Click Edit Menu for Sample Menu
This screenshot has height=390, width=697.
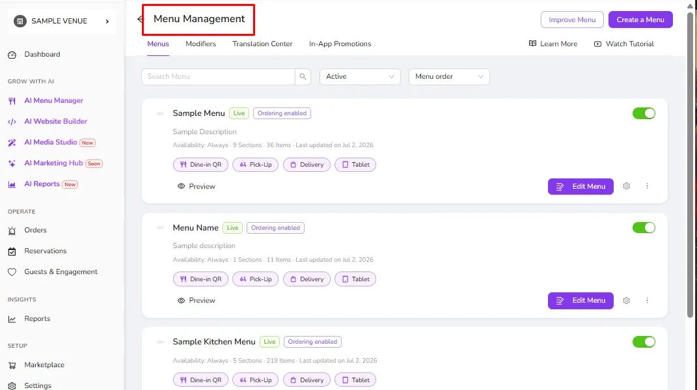tap(581, 186)
